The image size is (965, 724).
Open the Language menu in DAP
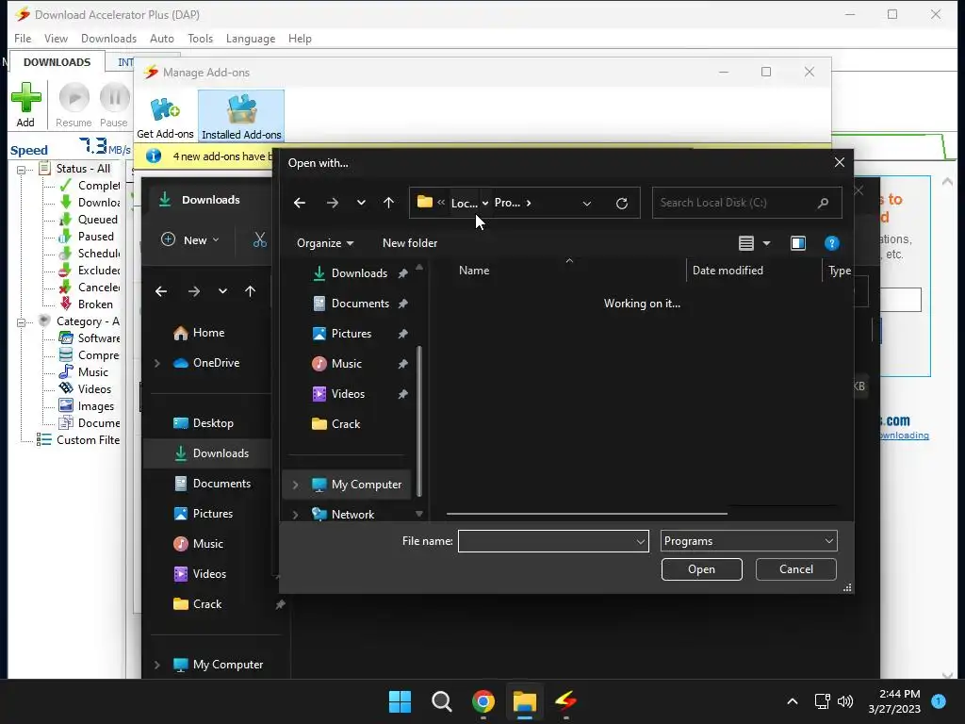pyautogui.click(x=251, y=38)
